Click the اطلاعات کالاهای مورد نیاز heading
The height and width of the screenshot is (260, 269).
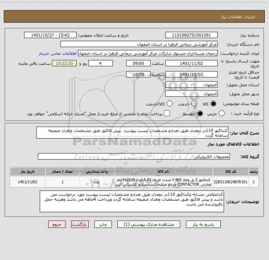pos(234,144)
